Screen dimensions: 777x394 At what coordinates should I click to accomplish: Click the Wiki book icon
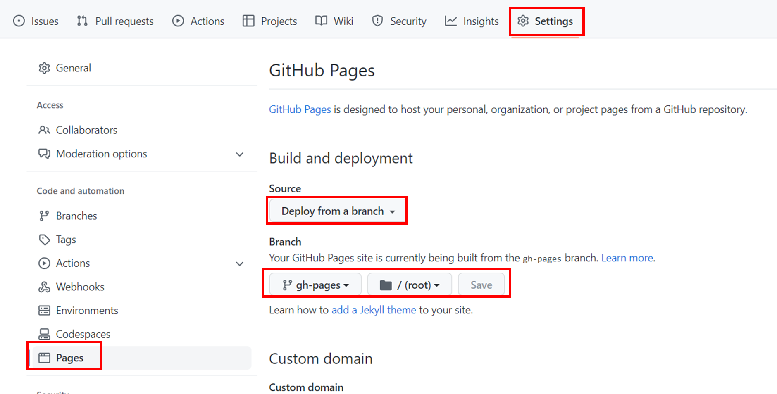tap(321, 21)
